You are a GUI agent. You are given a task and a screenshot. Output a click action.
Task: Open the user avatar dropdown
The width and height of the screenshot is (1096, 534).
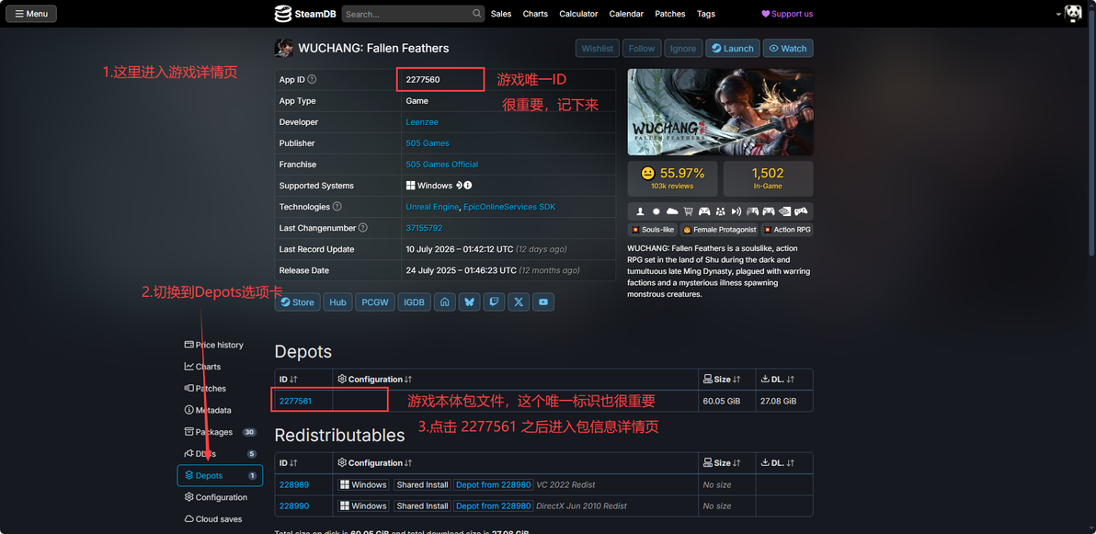1070,13
